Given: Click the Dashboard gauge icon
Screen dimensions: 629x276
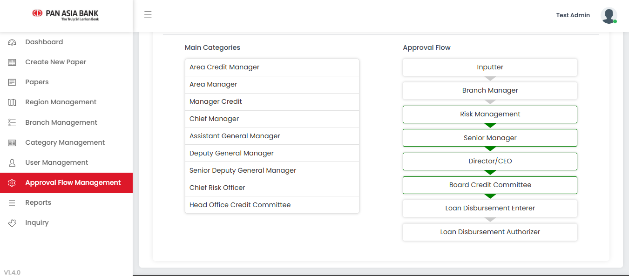Looking at the screenshot, I should point(12,42).
